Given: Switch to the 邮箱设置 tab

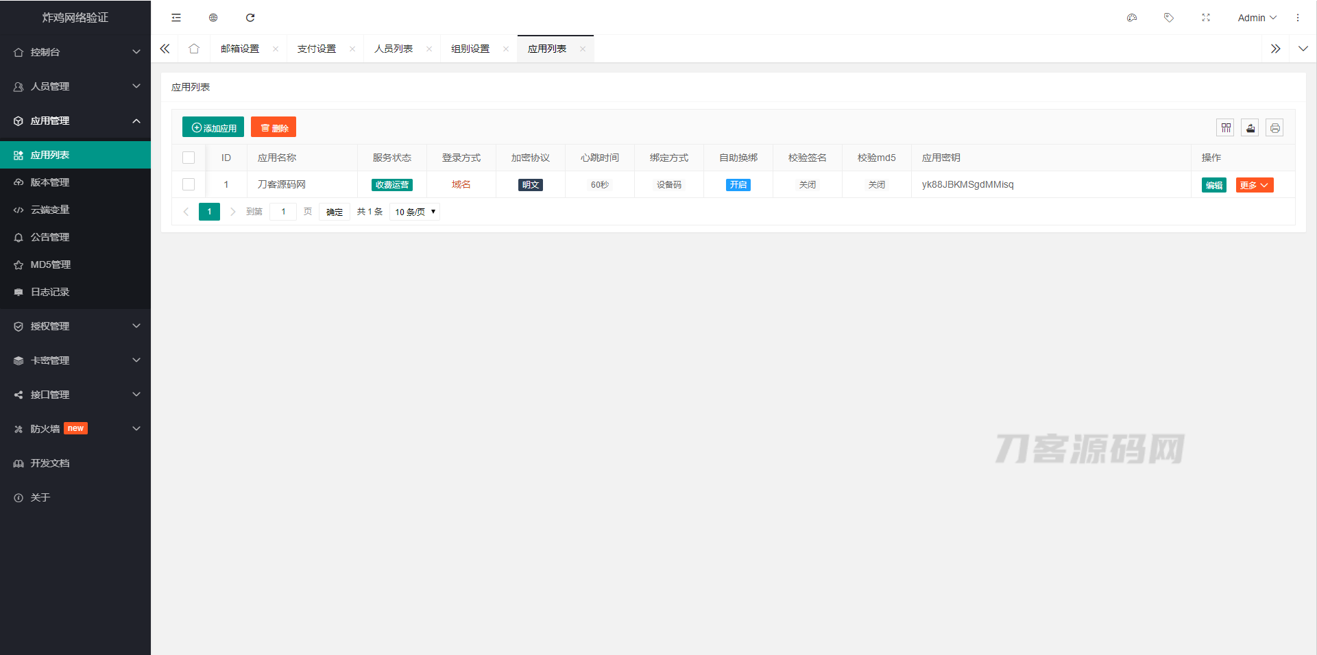Looking at the screenshot, I should coord(240,49).
